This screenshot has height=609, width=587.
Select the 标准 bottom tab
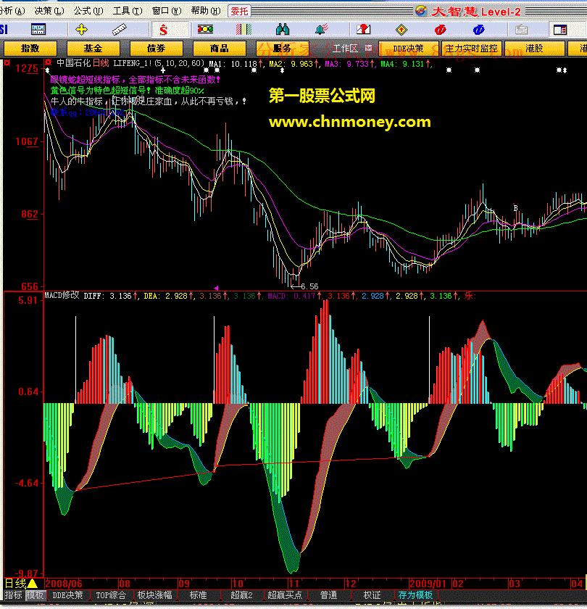(198, 595)
